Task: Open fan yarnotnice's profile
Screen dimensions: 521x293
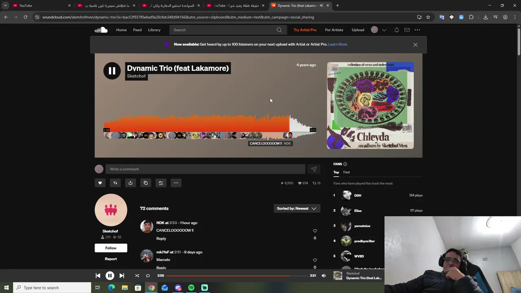Action: pyautogui.click(x=362, y=226)
